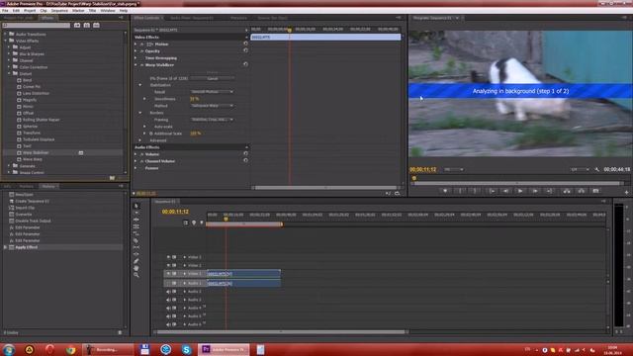Toggle the Motion fx switch
The image size is (633, 356).
pos(142,44)
